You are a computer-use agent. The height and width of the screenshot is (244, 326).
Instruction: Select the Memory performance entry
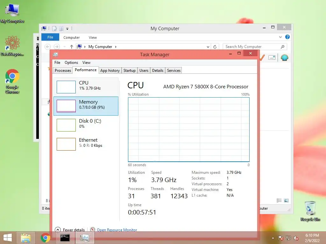(86, 106)
